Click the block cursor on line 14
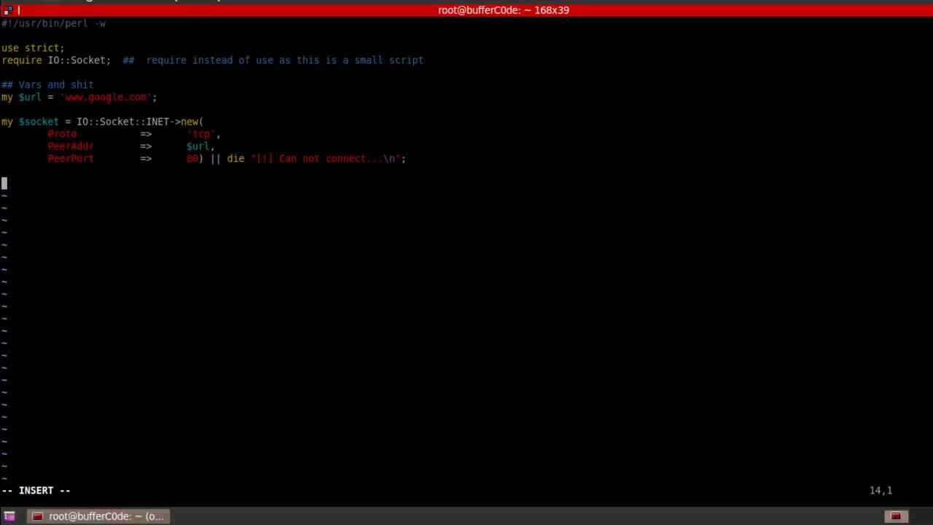Image resolution: width=933 pixels, height=525 pixels. point(4,183)
